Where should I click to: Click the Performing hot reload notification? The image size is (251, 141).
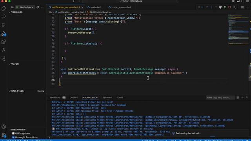click(x=188, y=133)
